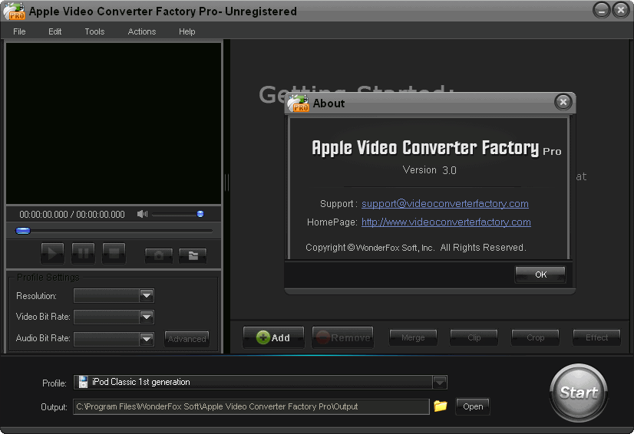Close the main application window
The image size is (634, 434).
[621, 10]
